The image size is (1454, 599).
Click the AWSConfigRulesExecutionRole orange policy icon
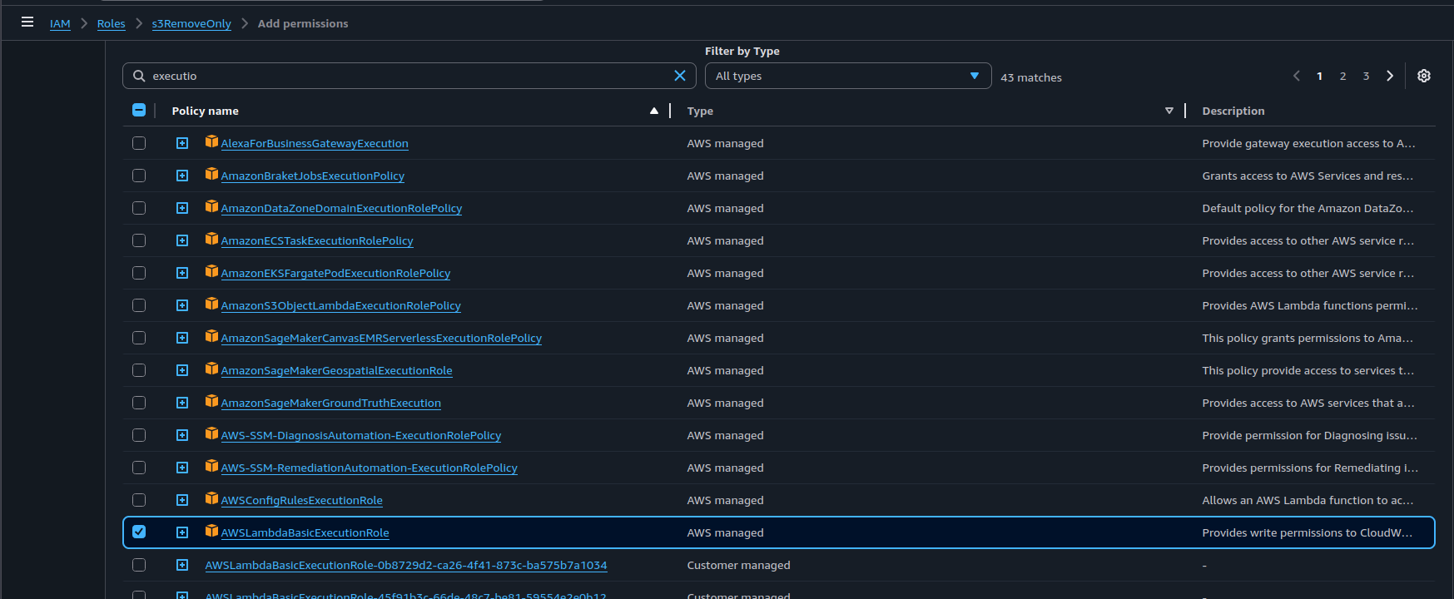[x=211, y=499]
